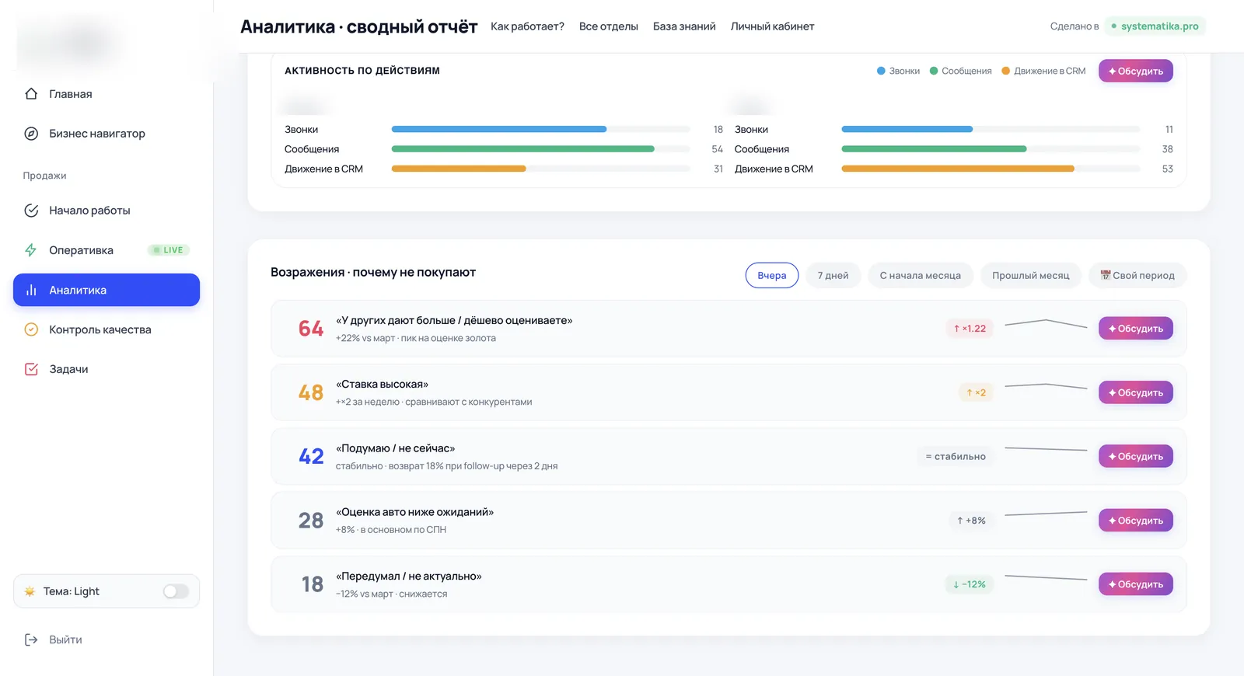This screenshot has height=676, width=1244.
Task: Click the Возражения · почему не покупают heading
Action: pos(373,272)
